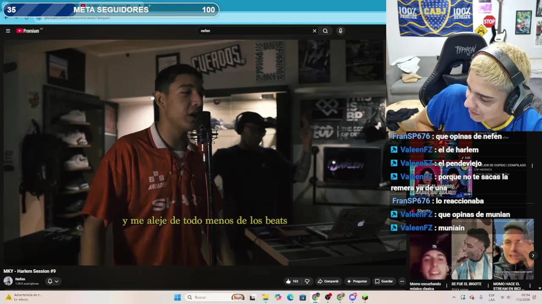Open Short 'Momo escuchando música clasica'
This screenshot has height=304, width=542.
tap(430, 249)
